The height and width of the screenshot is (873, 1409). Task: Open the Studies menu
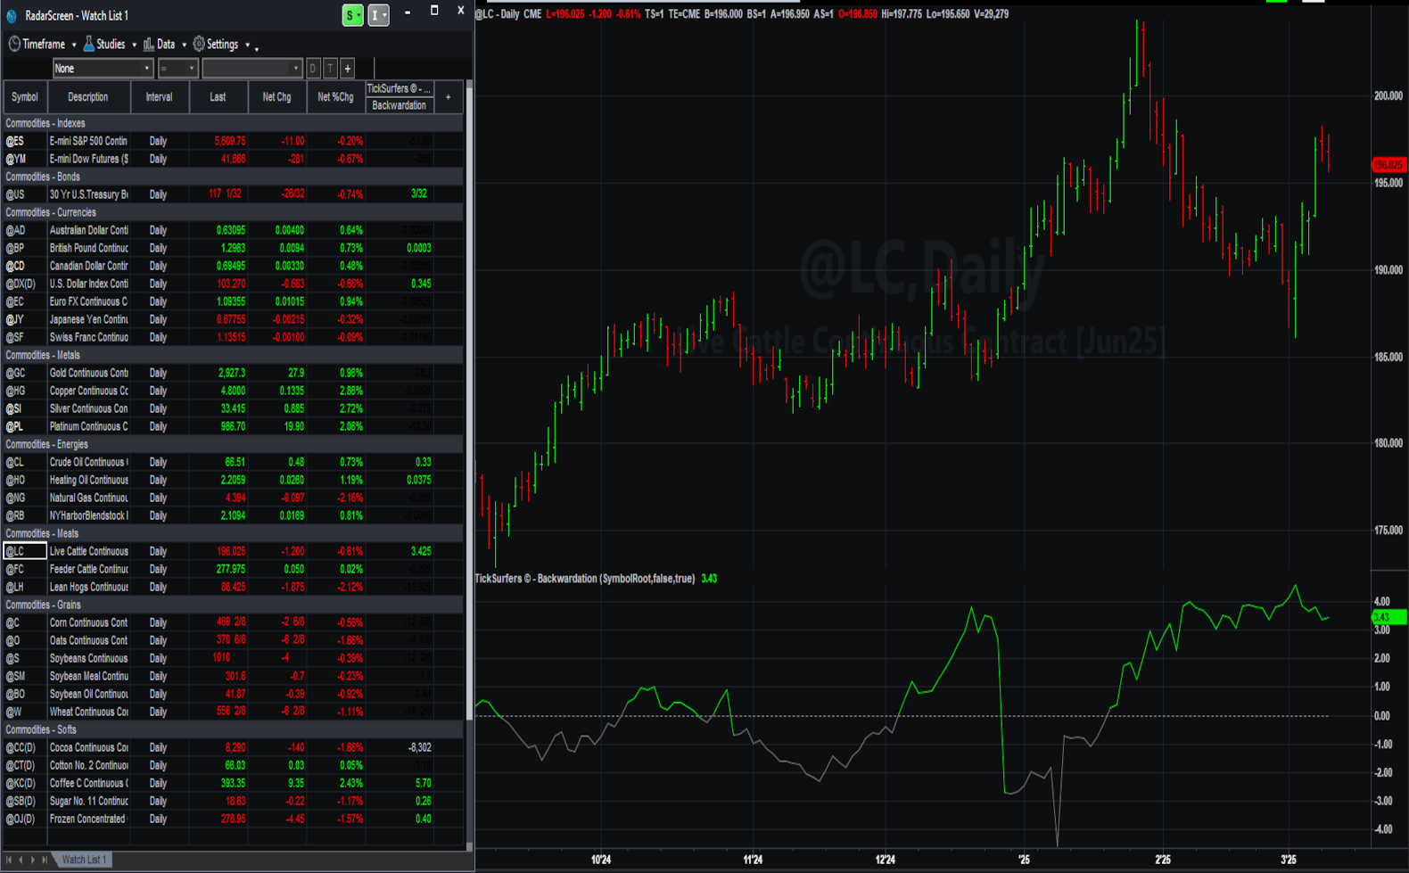pyautogui.click(x=109, y=45)
